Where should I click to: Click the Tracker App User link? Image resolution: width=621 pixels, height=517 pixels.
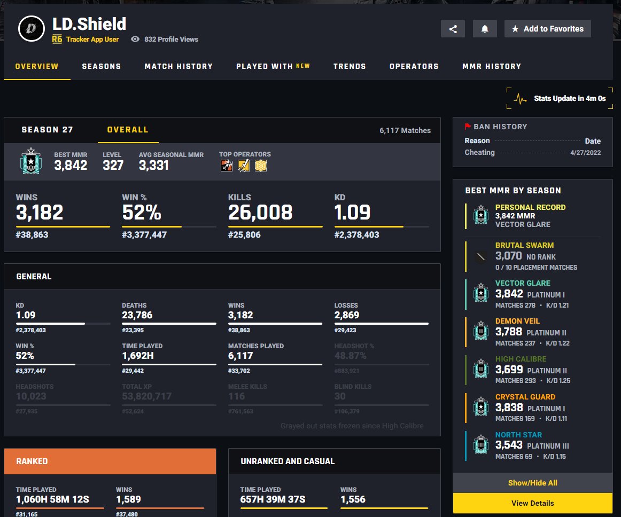pos(92,39)
